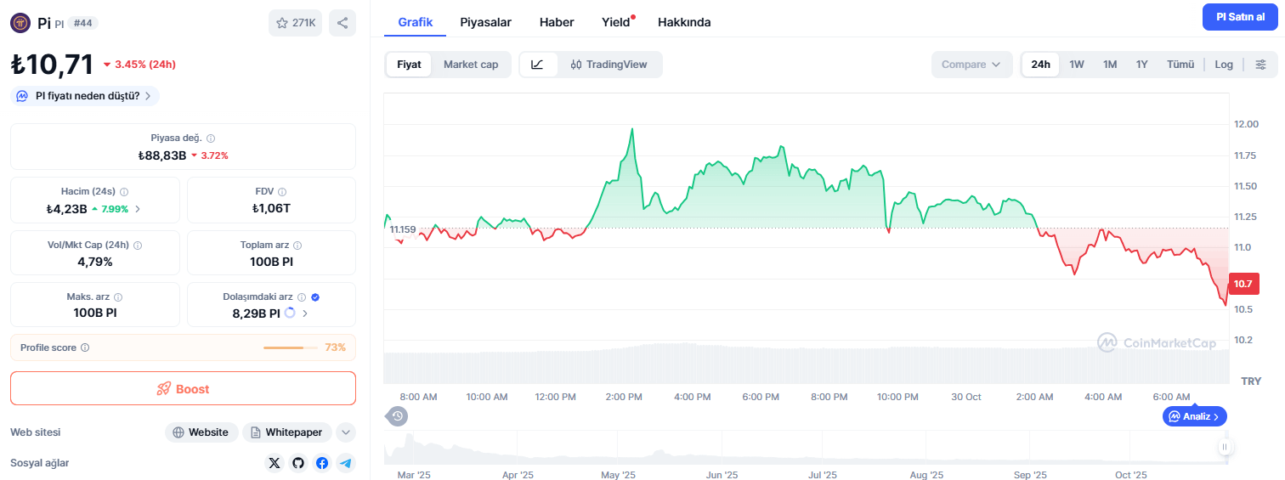Select 1W time range
Viewport: 1285px width, 480px height.
tap(1077, 65)
